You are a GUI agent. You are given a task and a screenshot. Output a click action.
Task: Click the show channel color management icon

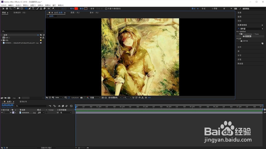coord(88,98)
